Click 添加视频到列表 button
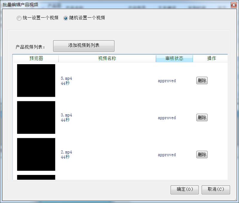This screenshot has height=203, width=239. (84, 46)
